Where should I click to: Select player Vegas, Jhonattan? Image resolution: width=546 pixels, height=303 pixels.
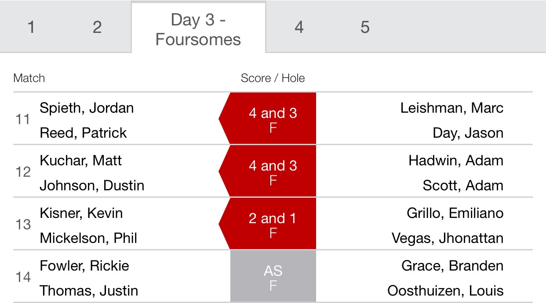point(448,238)
